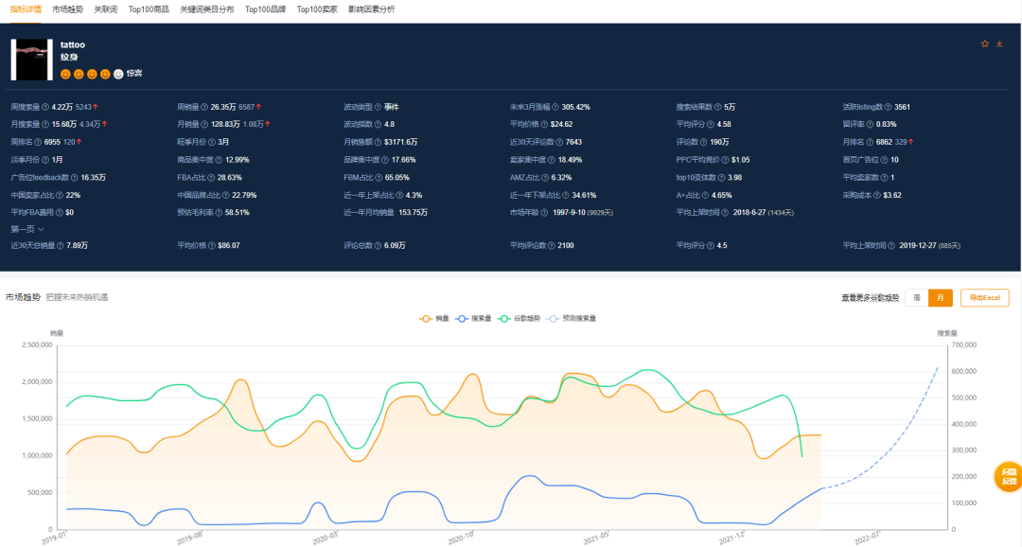This screenshot has height=547, width=1022.
Task: Click the 2019-08 label on chart axis
Action: coord(189,538)
